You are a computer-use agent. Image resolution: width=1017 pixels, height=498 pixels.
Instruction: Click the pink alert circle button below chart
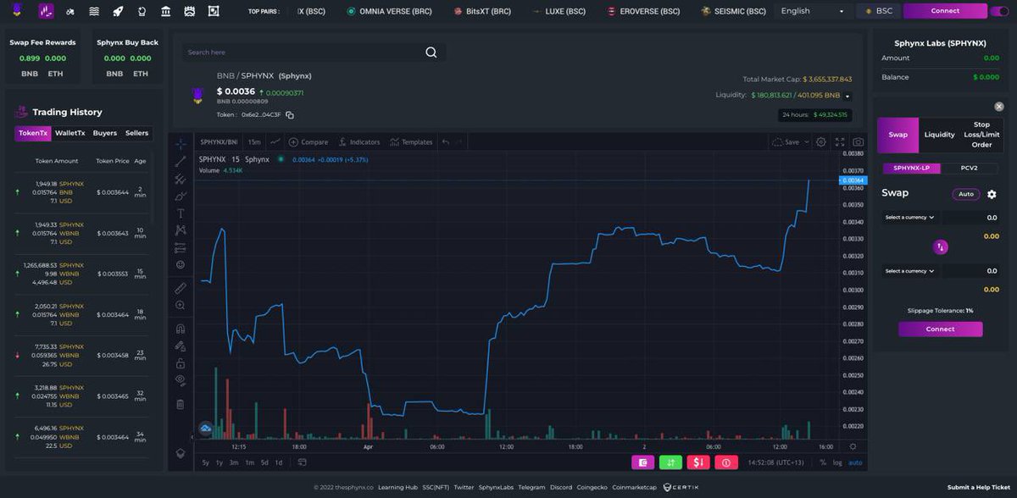726,462
